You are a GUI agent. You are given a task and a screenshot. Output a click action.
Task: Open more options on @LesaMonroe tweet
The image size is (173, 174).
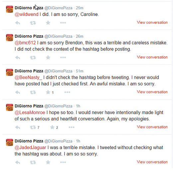[72, 127]
